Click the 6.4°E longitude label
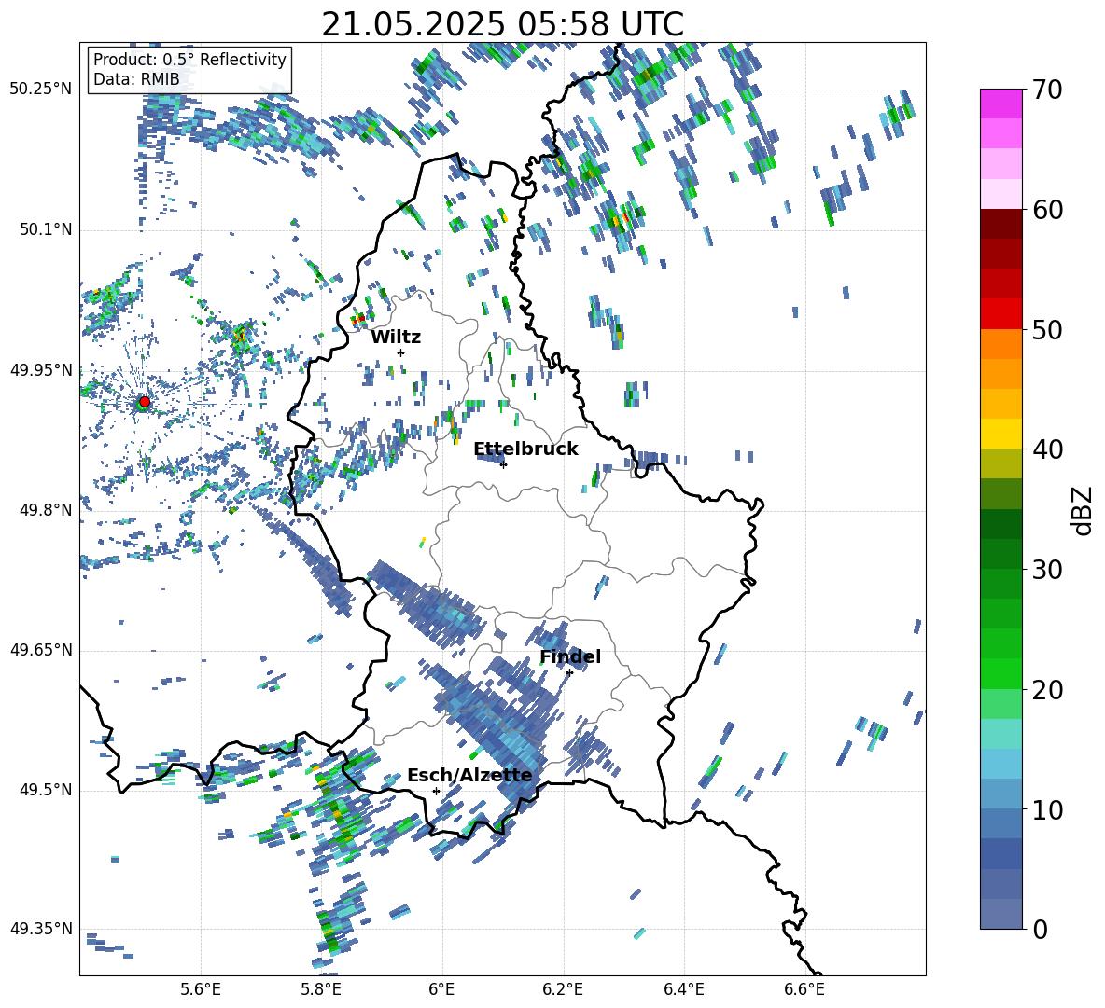Viewport: 1105px width, 1008px height. click(683, 989)
